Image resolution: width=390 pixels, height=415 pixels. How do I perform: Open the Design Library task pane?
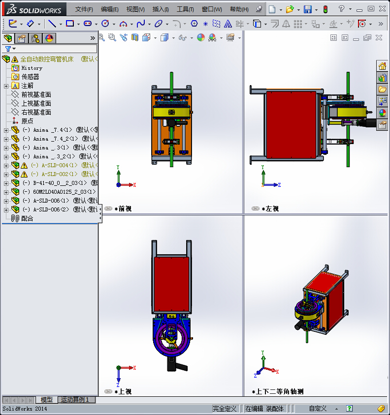coord(382,78)
